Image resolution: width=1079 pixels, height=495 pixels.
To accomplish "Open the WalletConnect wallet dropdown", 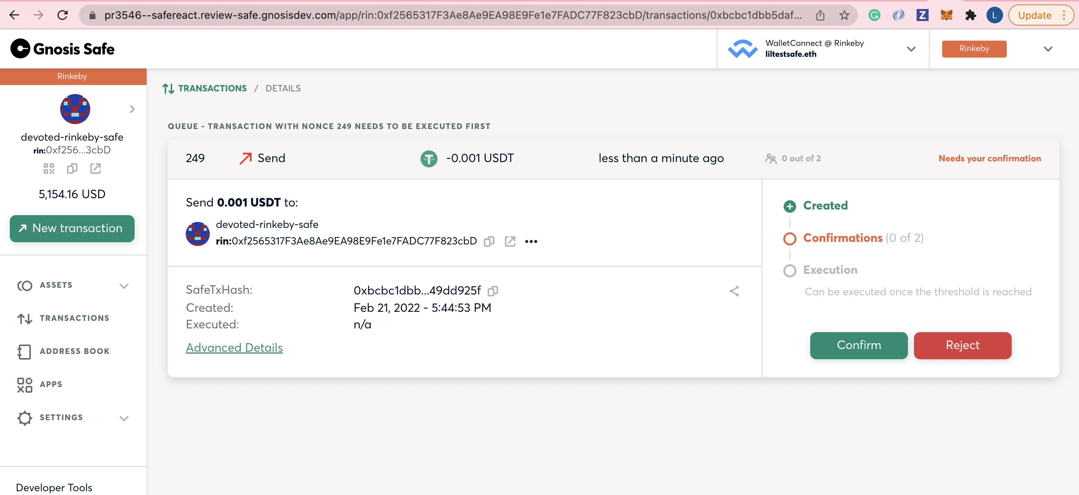I will [x=911, y=49].
